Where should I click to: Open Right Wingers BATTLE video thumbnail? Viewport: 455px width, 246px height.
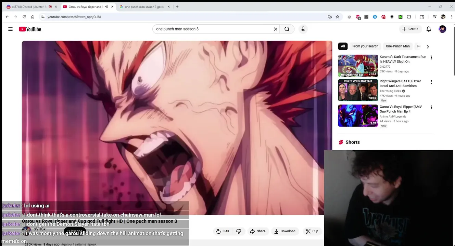(358, 90)
